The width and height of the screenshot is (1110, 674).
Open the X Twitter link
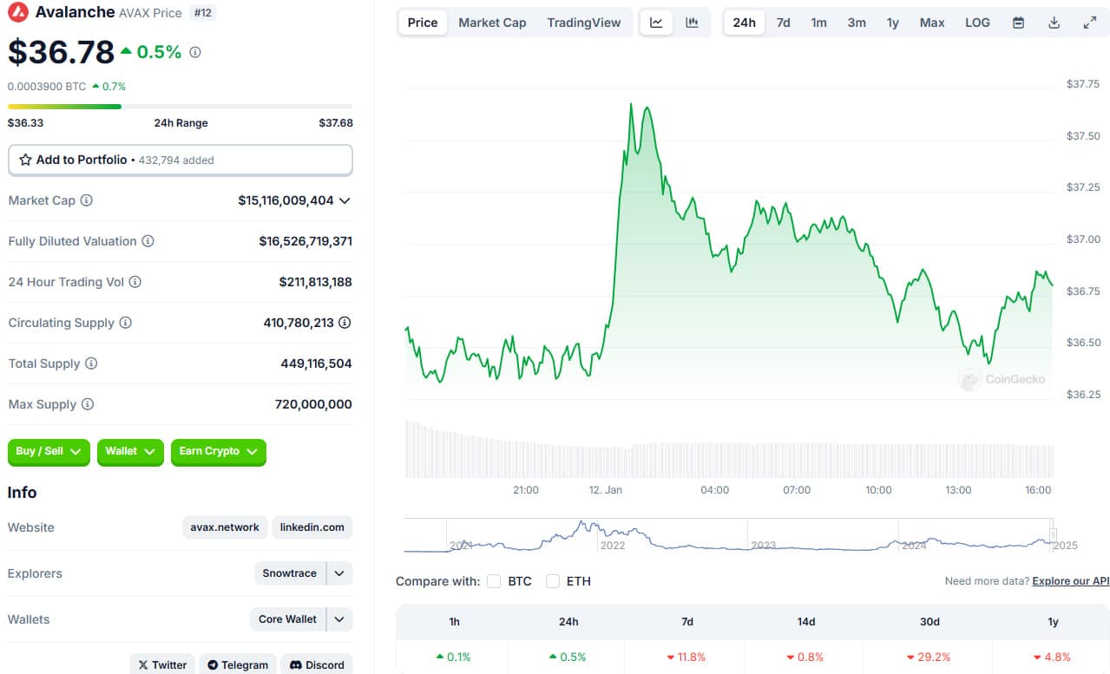162,664
